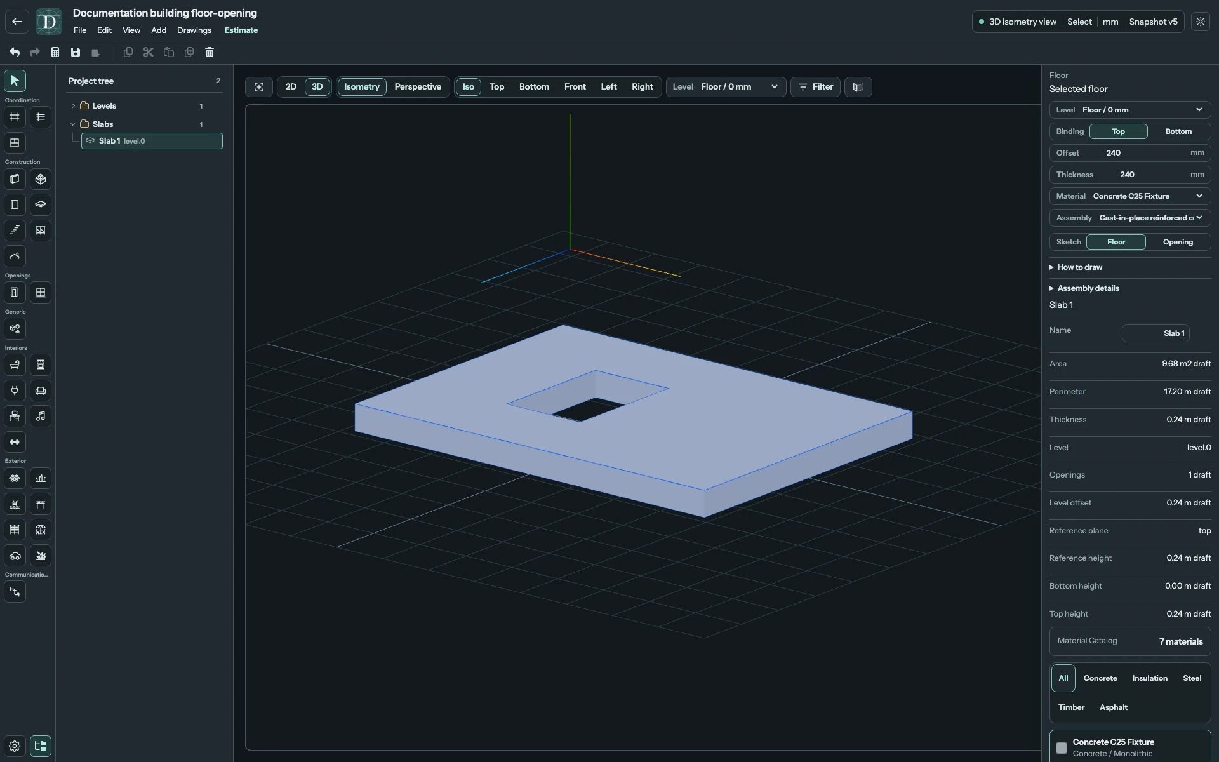Set Binding to Bottom
1219x762 pixels.
(x=1178, y=131)
